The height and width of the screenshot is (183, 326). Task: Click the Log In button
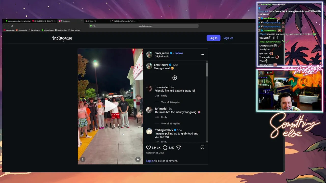pyautogui.click(x=213, y=38)
